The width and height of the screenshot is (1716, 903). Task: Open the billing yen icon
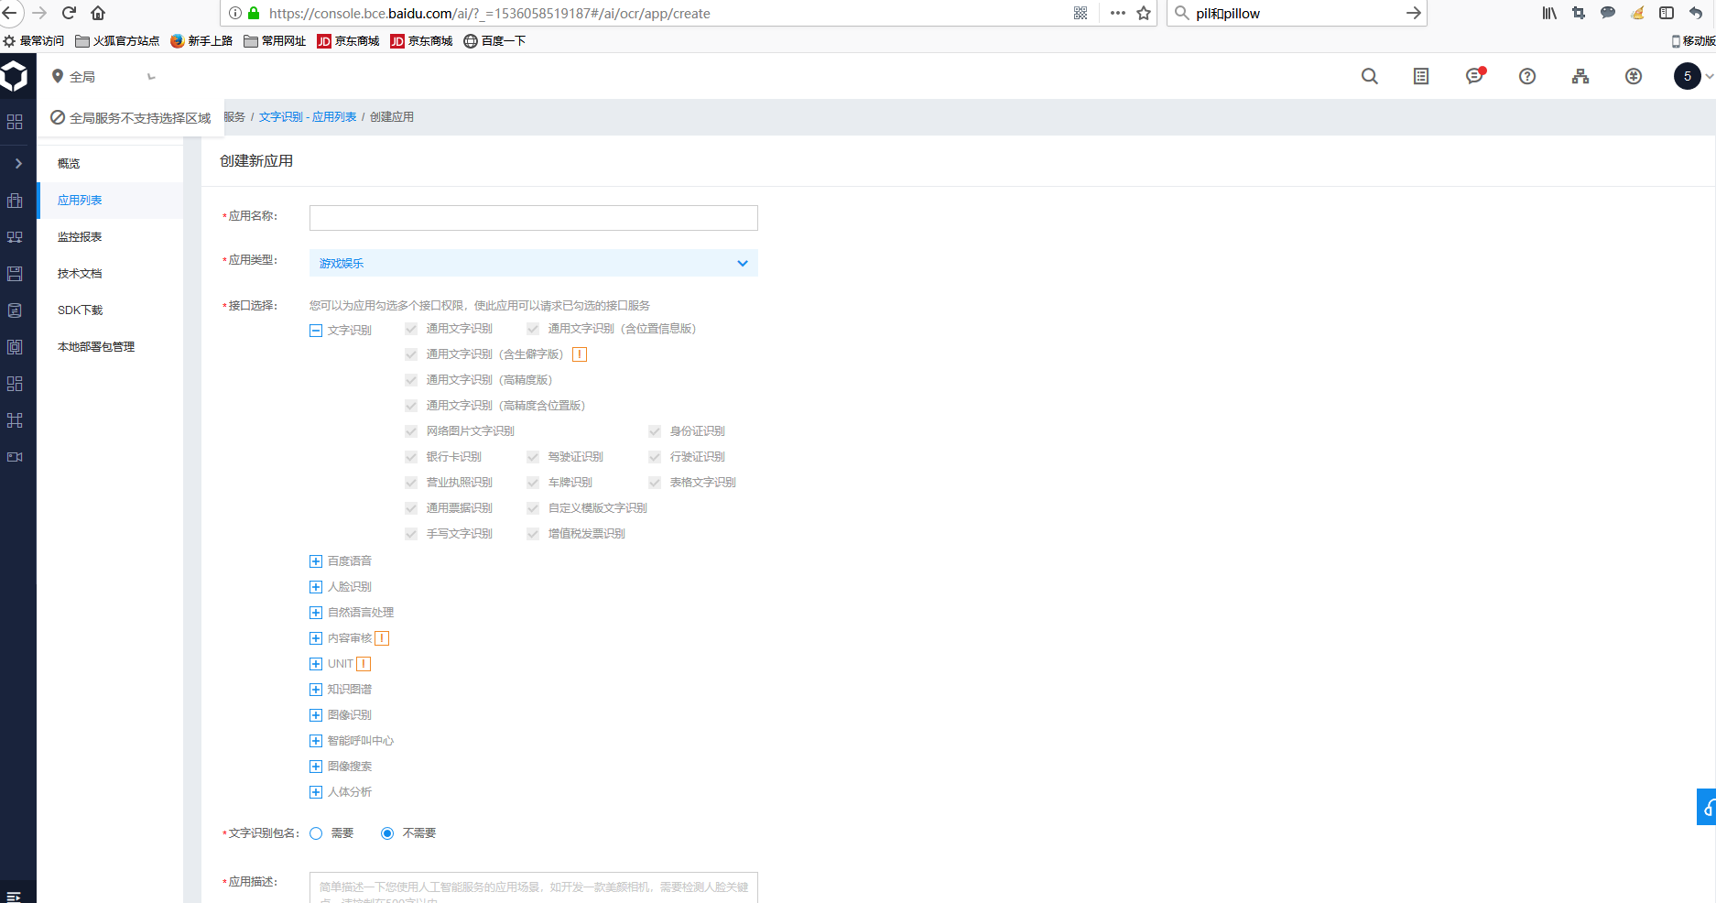pyautogui.click(x=1634, y=77)
